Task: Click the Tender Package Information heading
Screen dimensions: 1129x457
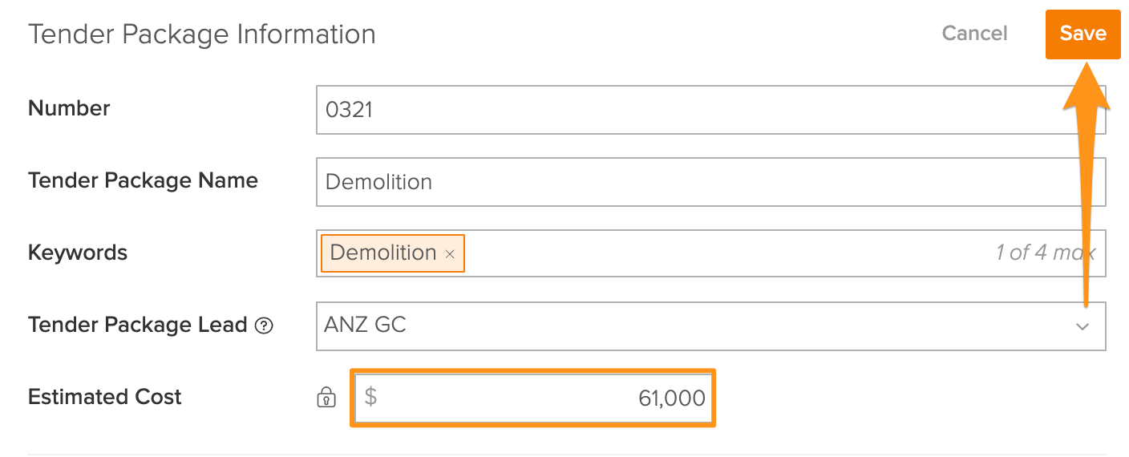Action: click(x=202, y=34)
